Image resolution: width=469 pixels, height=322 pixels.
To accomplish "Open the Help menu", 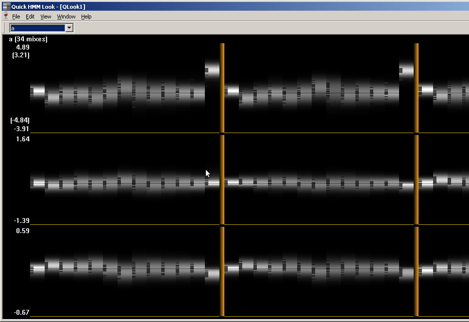I will pyautogui.click(x=86, y=17).
